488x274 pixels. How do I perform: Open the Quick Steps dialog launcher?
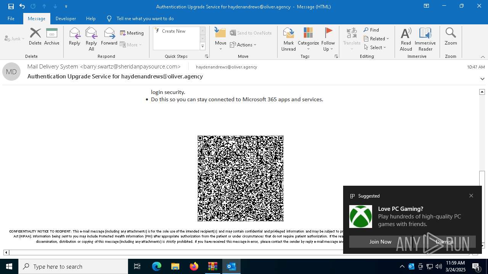[207, 56]
